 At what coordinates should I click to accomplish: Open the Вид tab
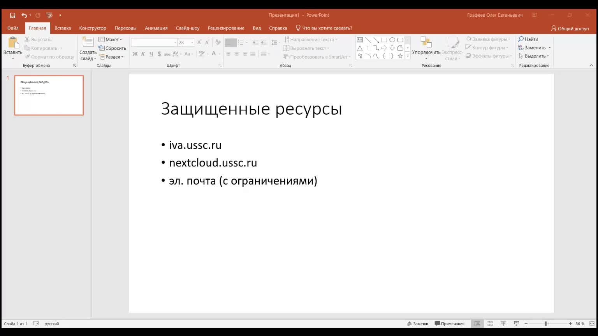click(257, 28)
